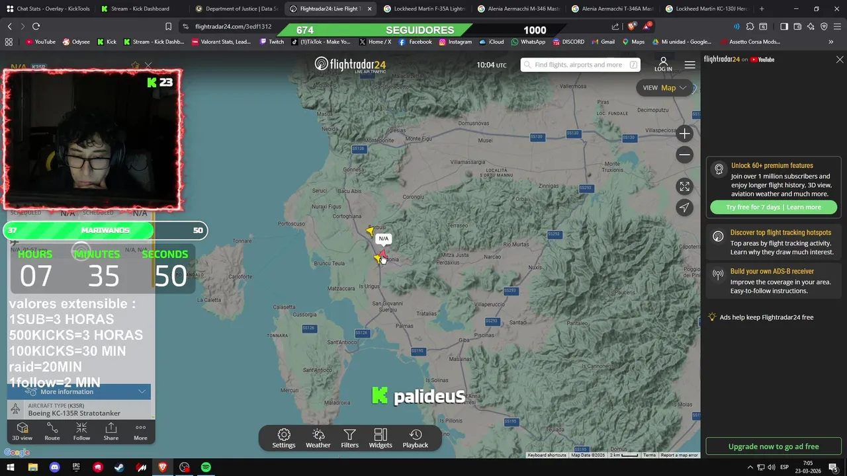This screenshot has height=476, width=847.
Task: Click the Boeing KC-135R Stratotanker text
Action: (74, 413)
